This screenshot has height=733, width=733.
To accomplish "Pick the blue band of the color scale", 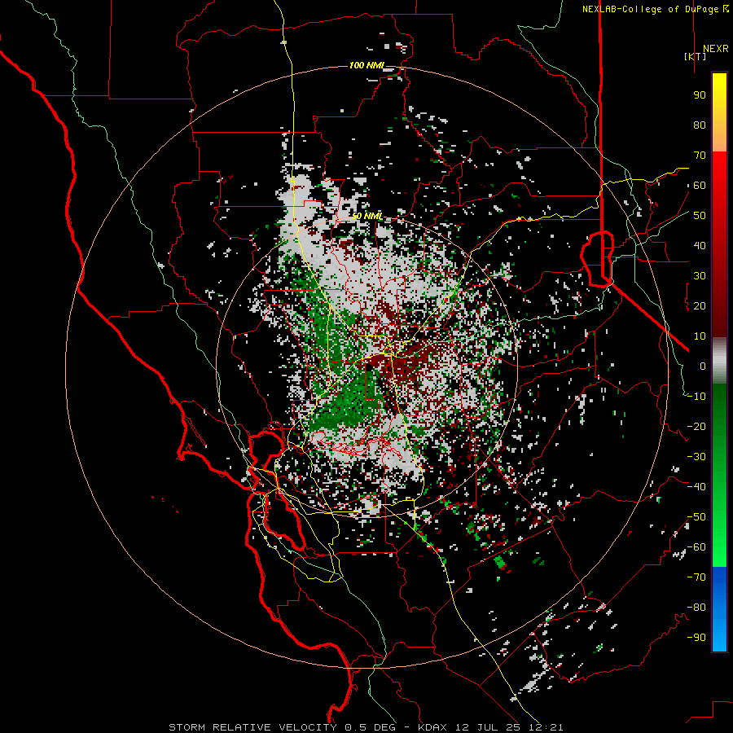I will [719, 609].
